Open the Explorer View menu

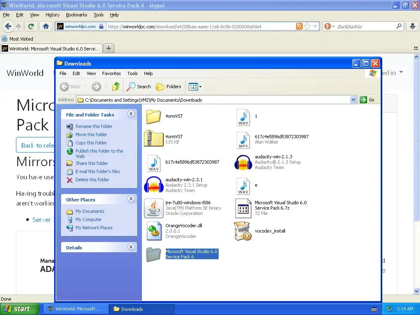pos(91,73)
